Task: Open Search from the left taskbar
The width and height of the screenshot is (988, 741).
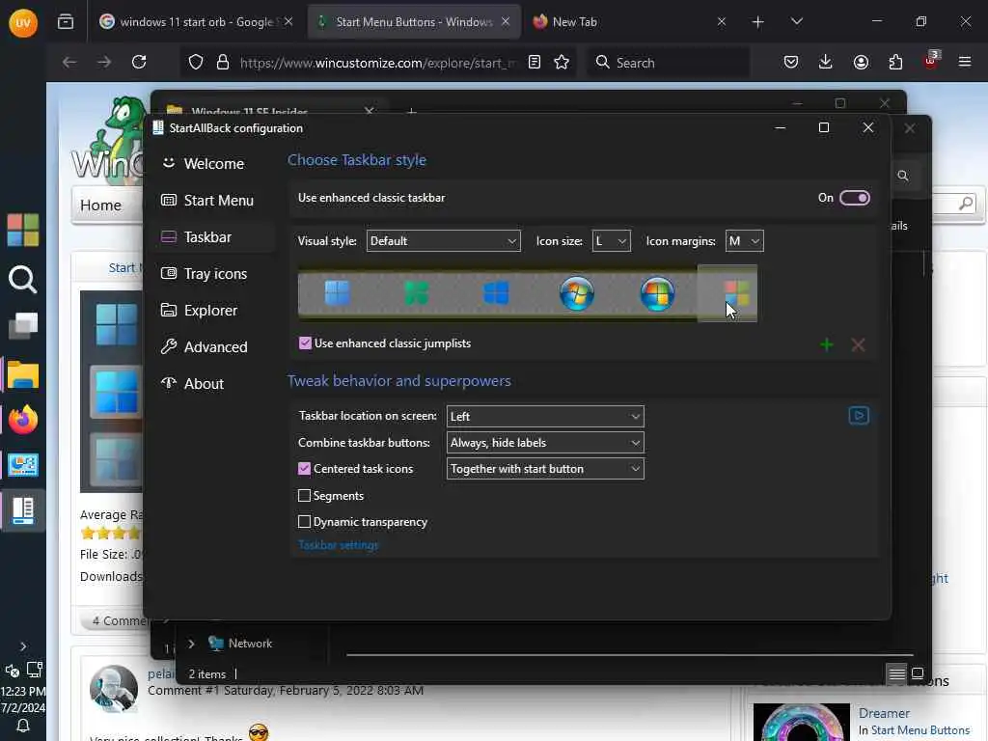Action: (x=23, y=279)
